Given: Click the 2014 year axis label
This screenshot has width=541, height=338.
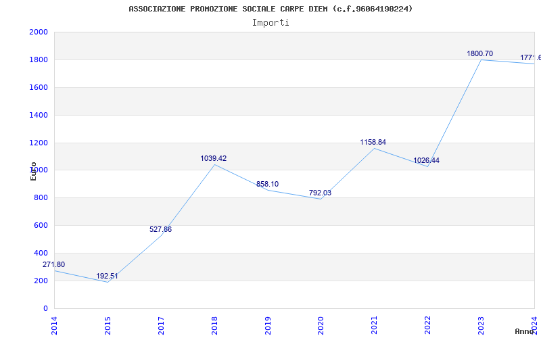Looking at the screenshot, I should (54, 325).
